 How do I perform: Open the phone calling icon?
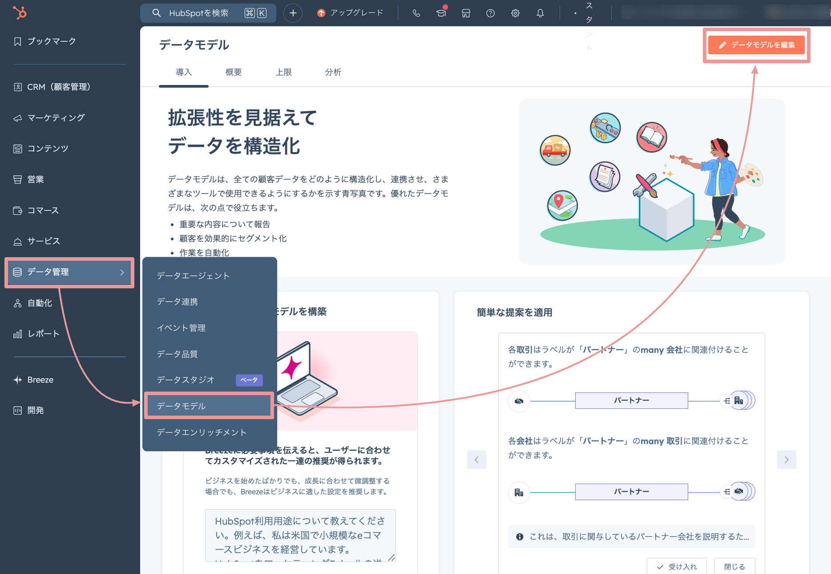point(416,13)
